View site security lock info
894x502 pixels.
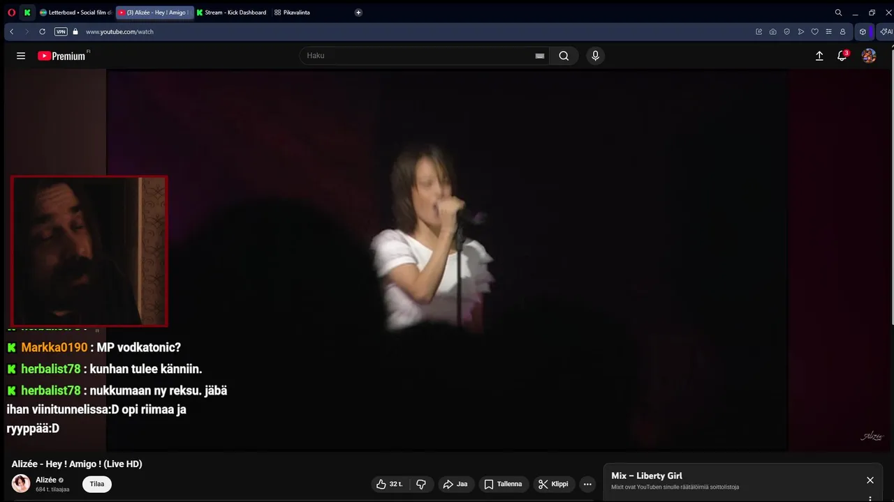coord(75,31)
